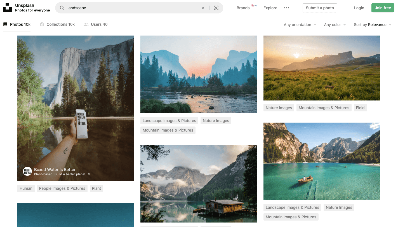Click the Plant-based. Build a better planet link
398x227 pixels.
(x=62, y=174)
